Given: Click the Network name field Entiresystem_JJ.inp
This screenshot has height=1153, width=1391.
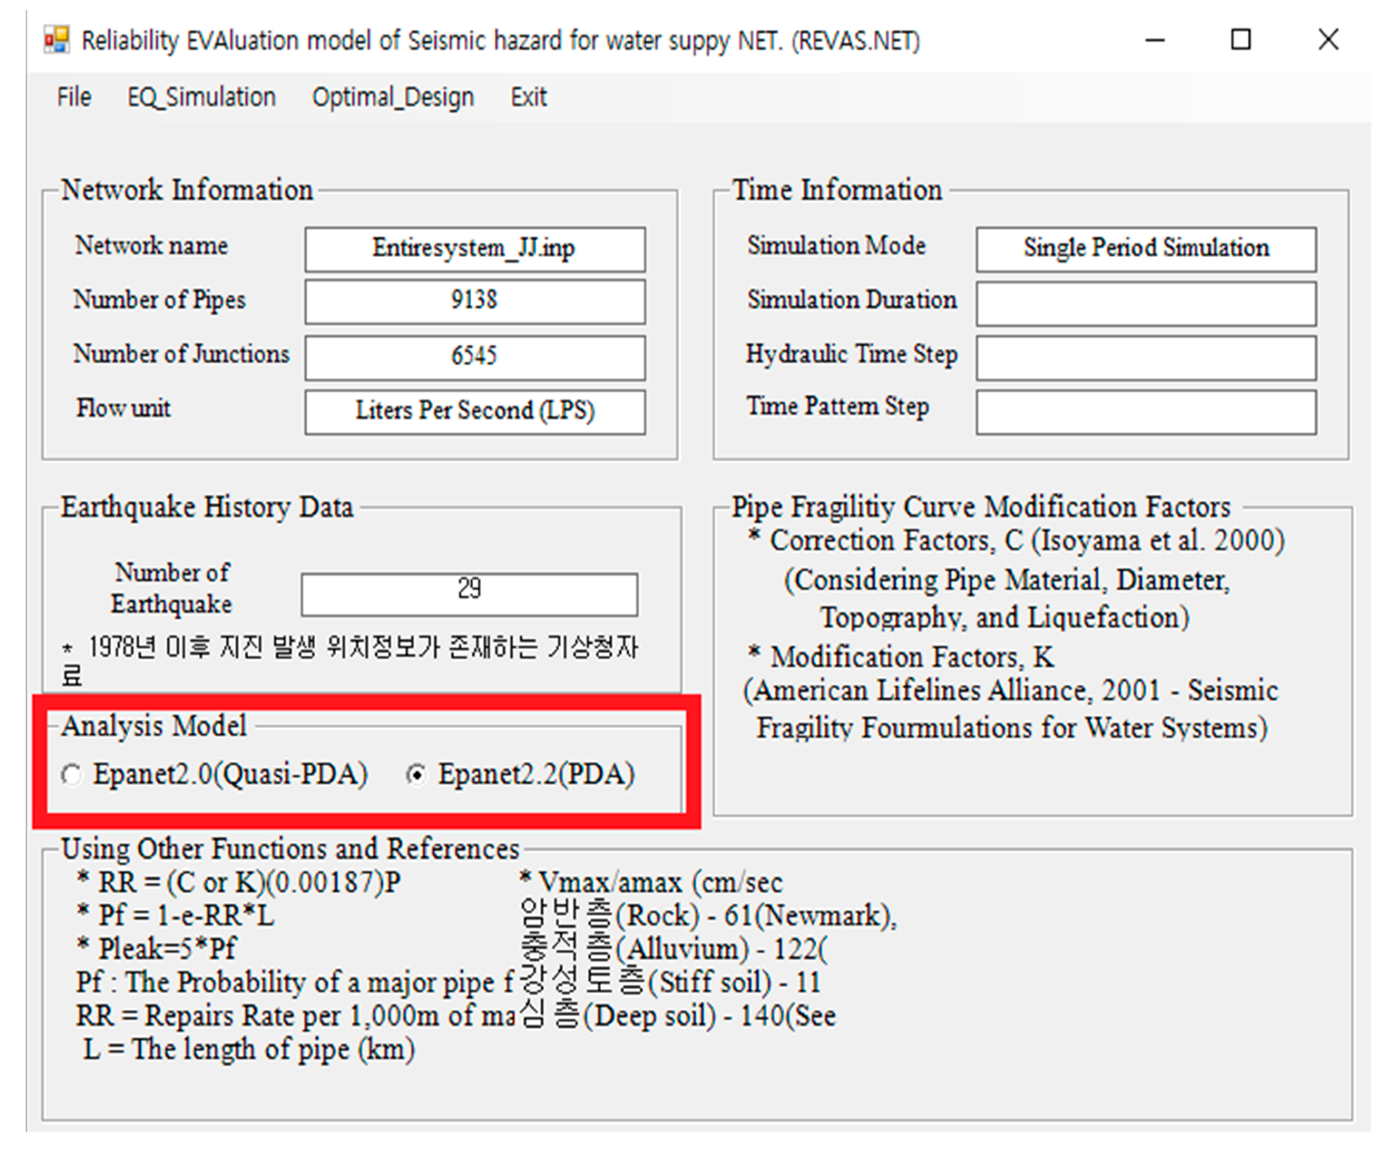Looking at the screenshot, I should tap(475, 249).
